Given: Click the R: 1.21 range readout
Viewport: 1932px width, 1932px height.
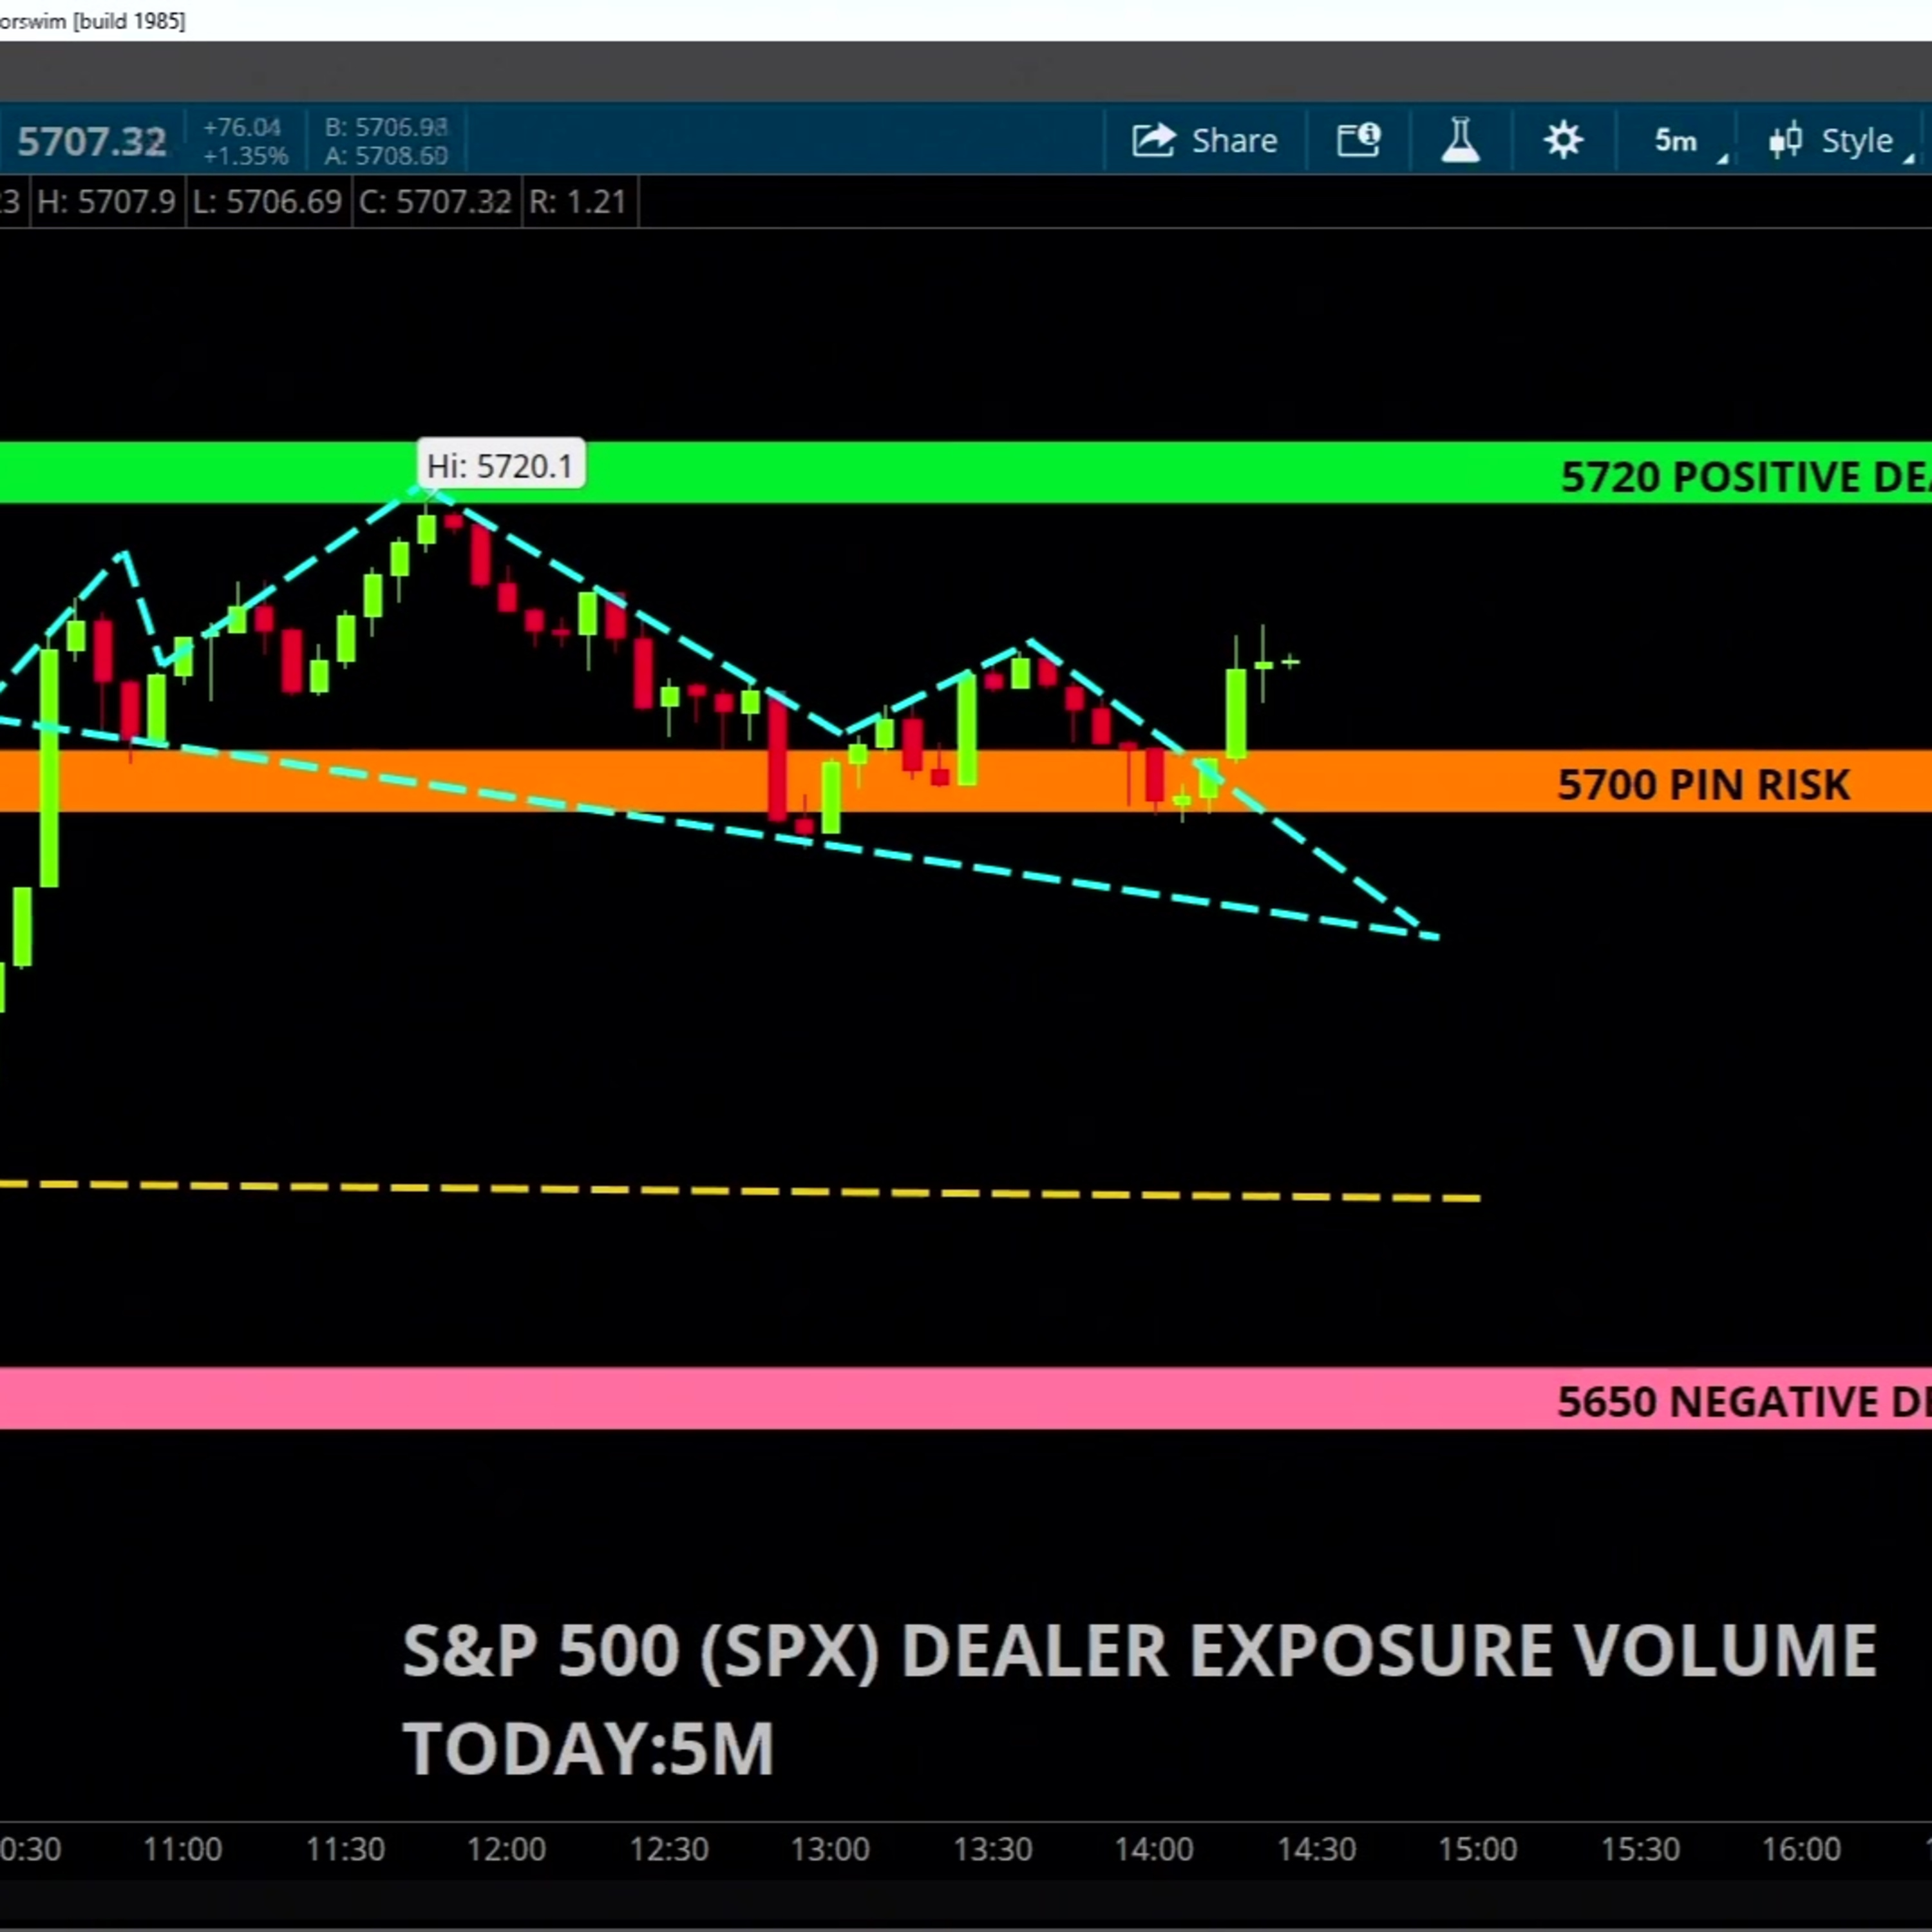Looking at the screenshot, I should click(x=578, y=202).
